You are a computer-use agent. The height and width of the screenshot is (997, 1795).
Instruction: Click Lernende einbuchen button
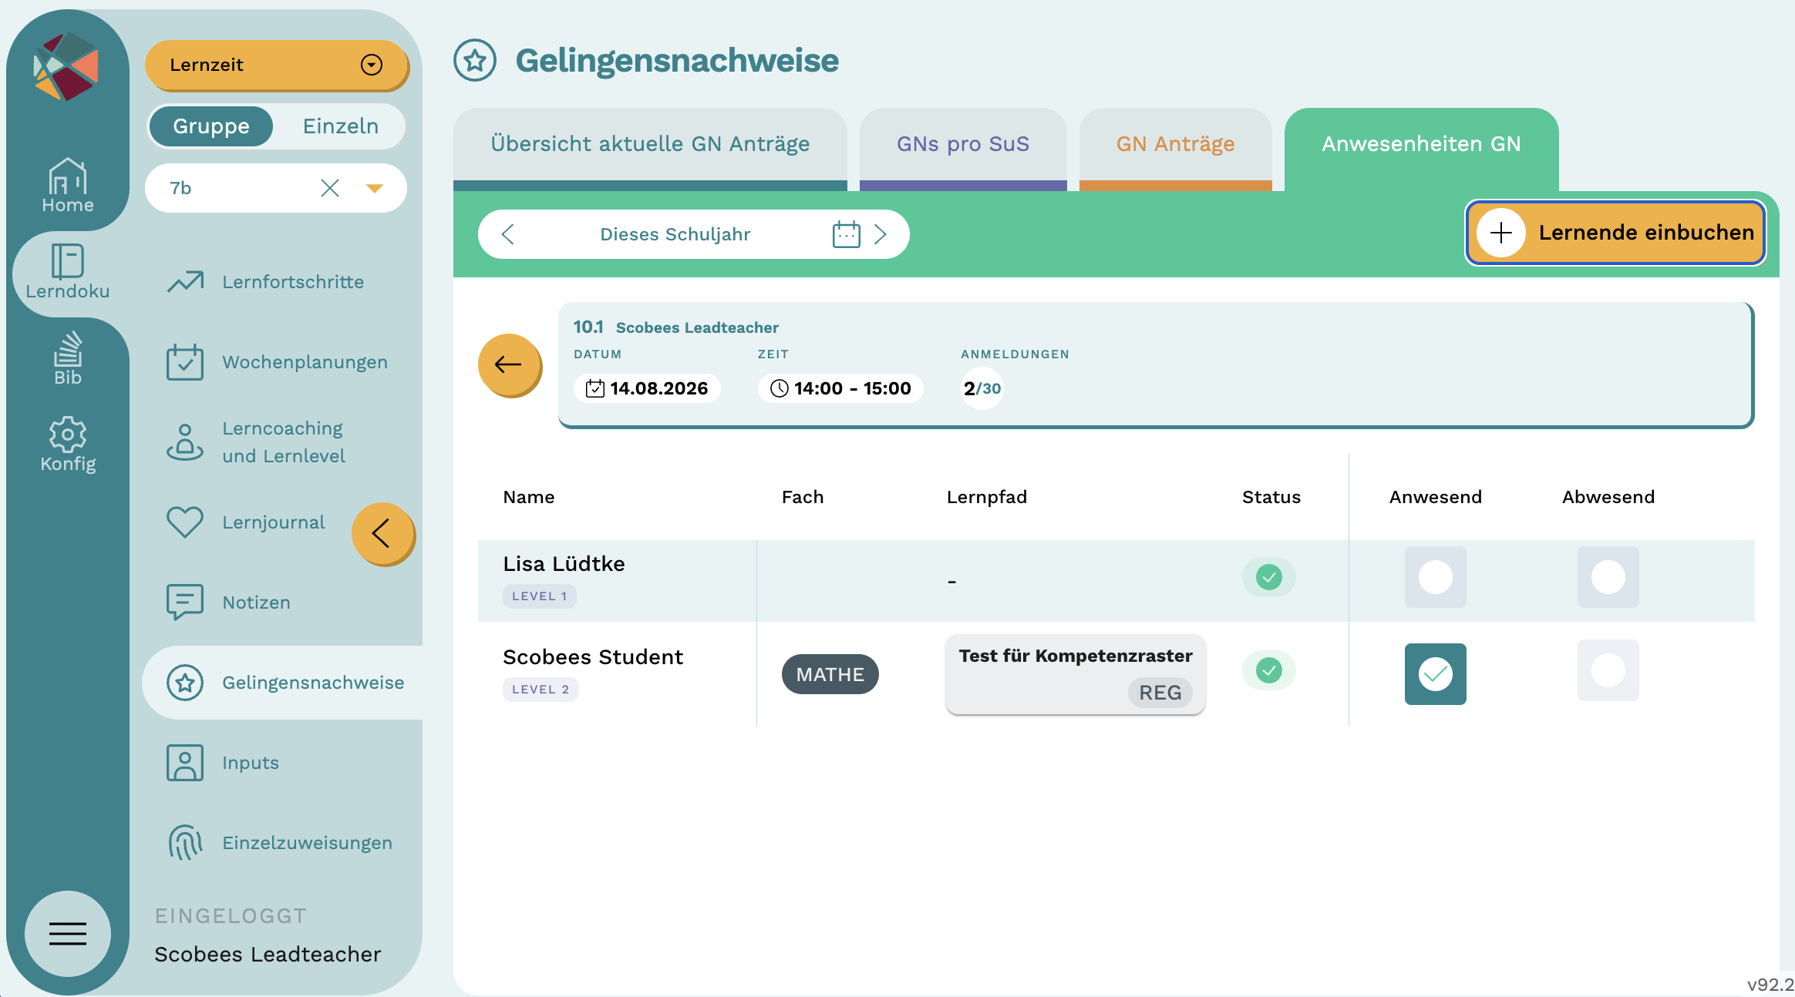coord(1615,233)
